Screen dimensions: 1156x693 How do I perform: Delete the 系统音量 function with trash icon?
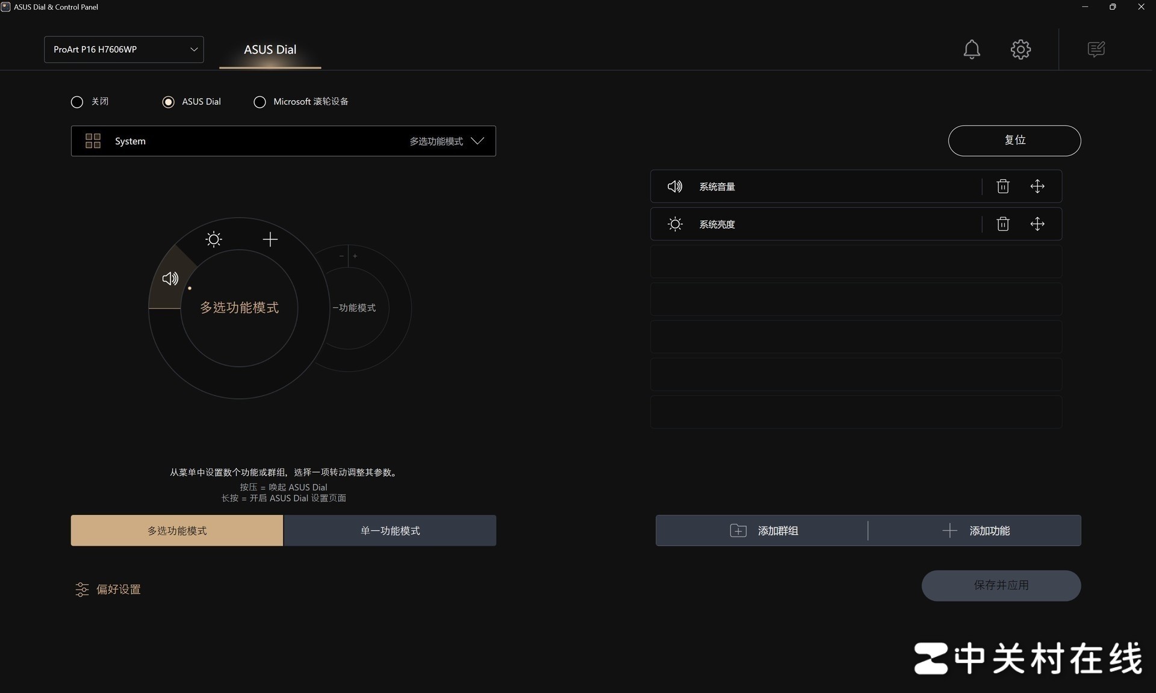tap(1002, 186)
